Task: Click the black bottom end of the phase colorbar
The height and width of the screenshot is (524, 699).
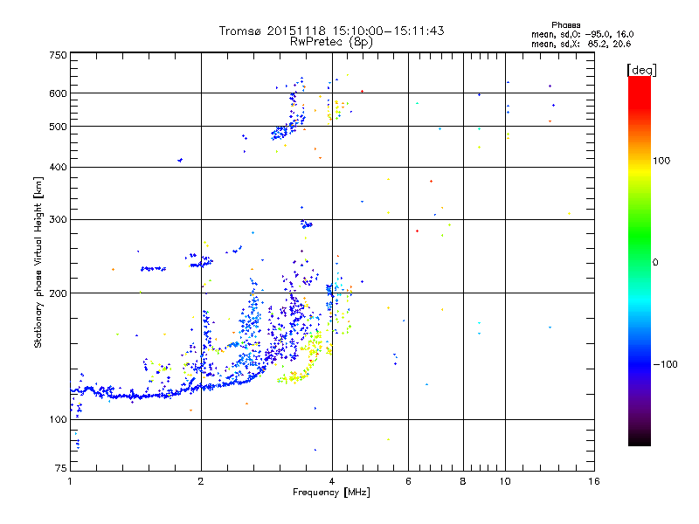Action: pos(640,439)
